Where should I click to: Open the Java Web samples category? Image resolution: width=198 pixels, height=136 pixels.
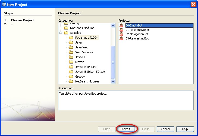pos(82,47)
